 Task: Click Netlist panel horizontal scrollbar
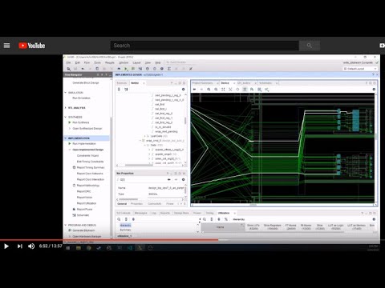(139, 165)
